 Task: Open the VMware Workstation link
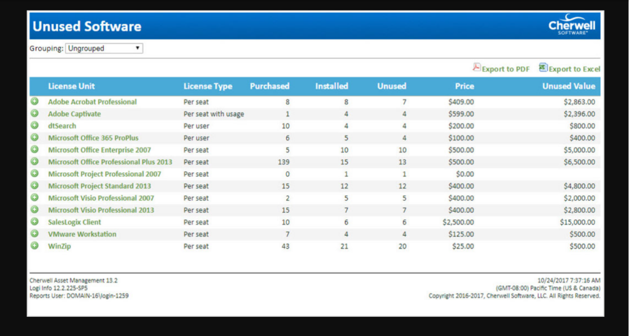[82, 234]
